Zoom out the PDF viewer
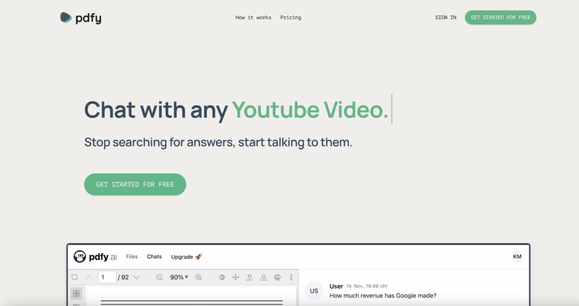 159,277
